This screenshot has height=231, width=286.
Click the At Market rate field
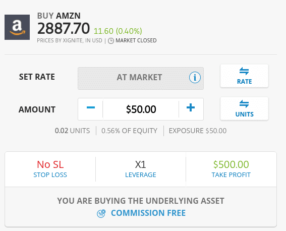tap(141, 78)
